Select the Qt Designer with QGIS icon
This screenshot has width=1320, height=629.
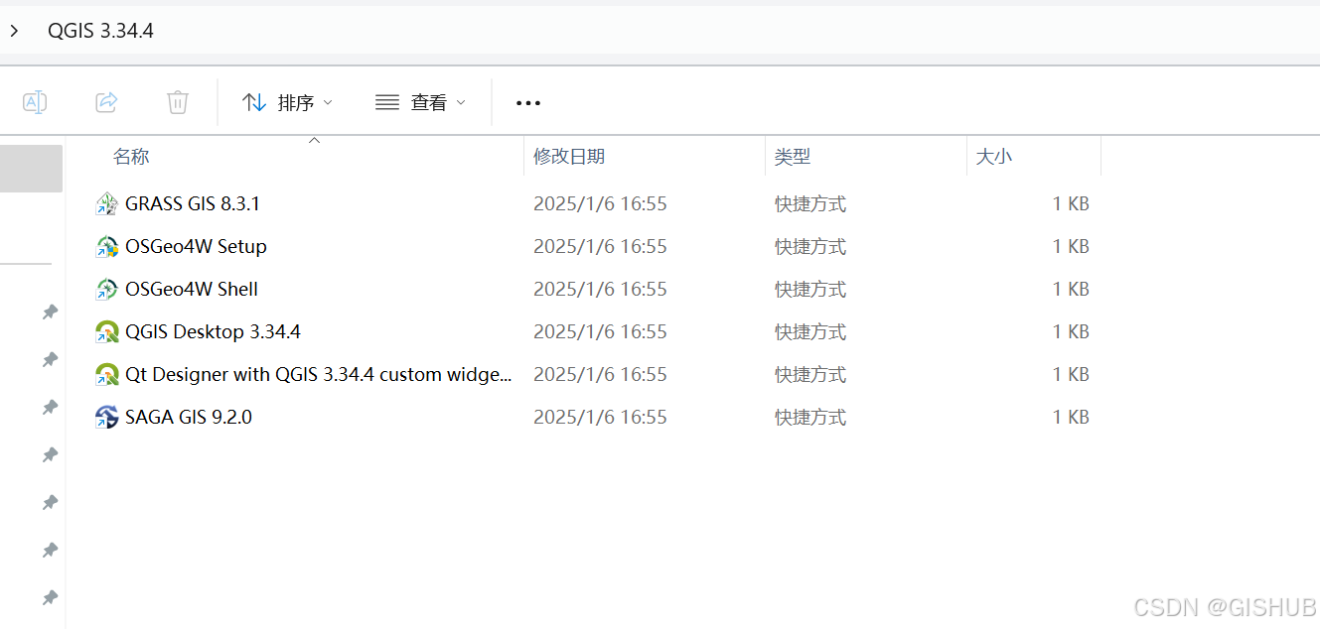(106, 375)
